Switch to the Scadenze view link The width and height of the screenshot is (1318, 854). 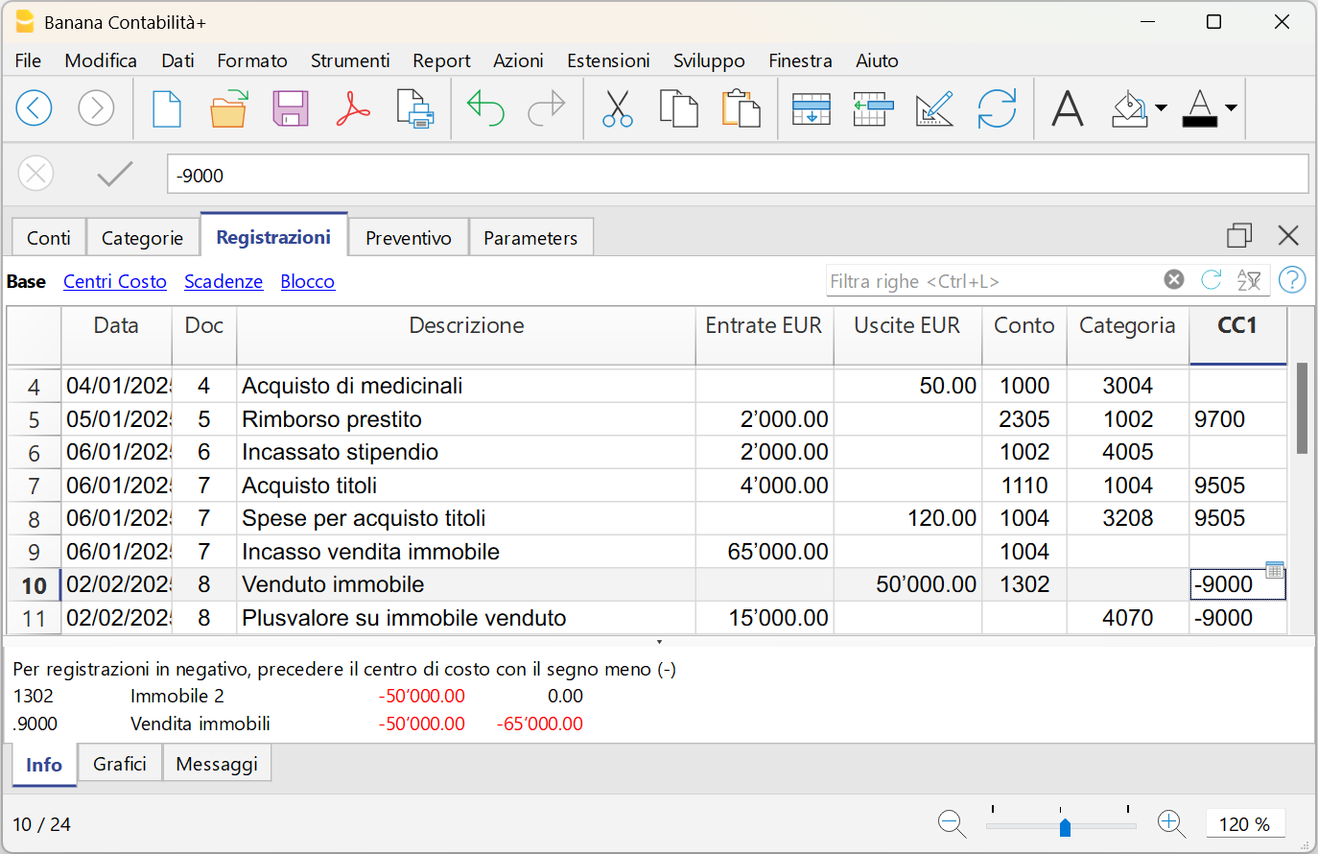224,281
